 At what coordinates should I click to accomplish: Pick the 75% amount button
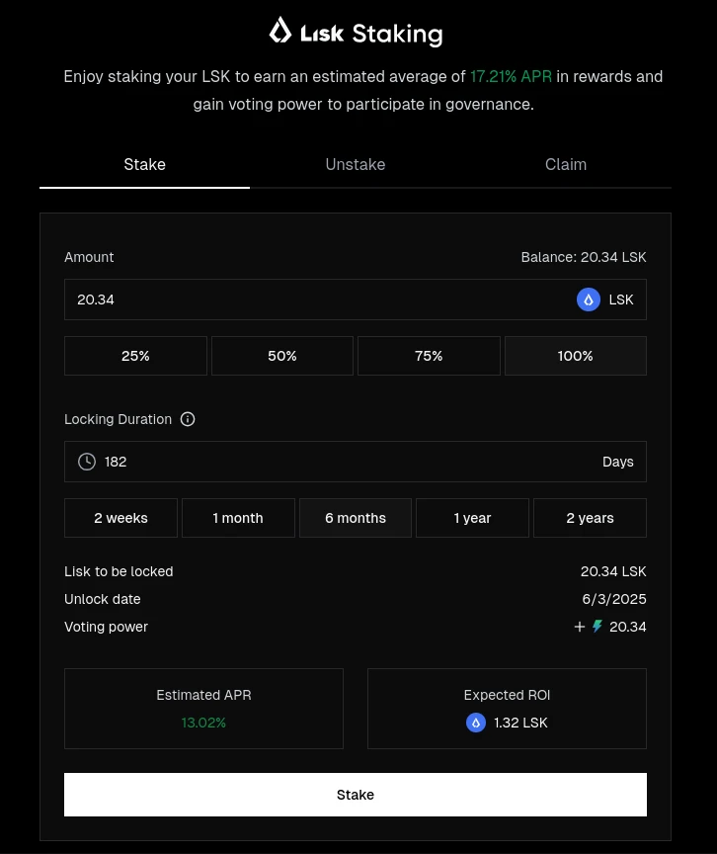429,356
